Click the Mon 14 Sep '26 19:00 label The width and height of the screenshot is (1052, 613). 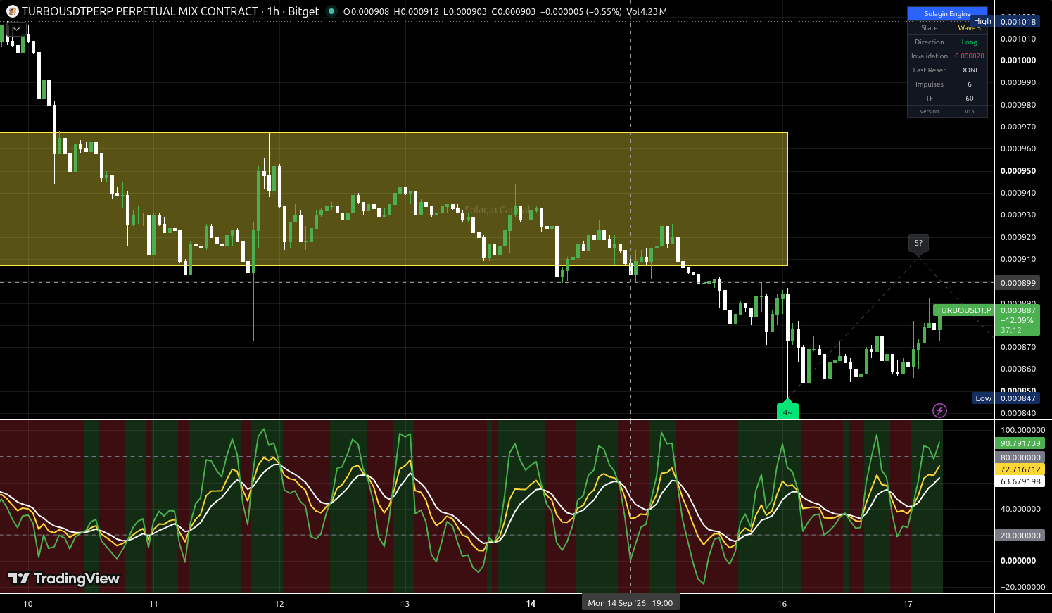coord(630,603)
